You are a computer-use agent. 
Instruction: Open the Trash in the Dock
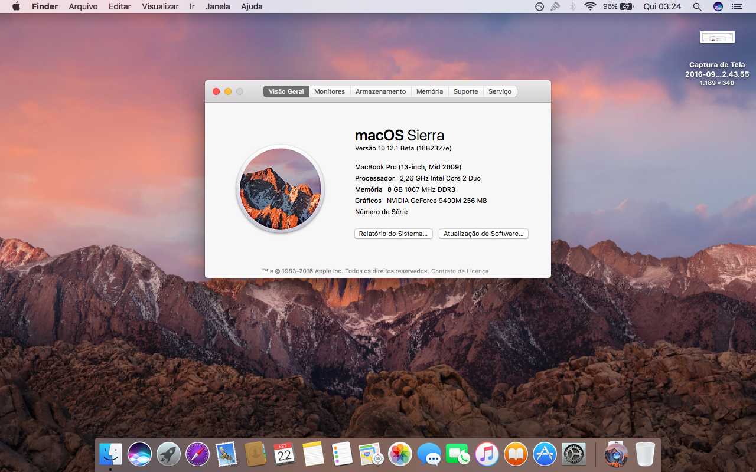[645, 454]
